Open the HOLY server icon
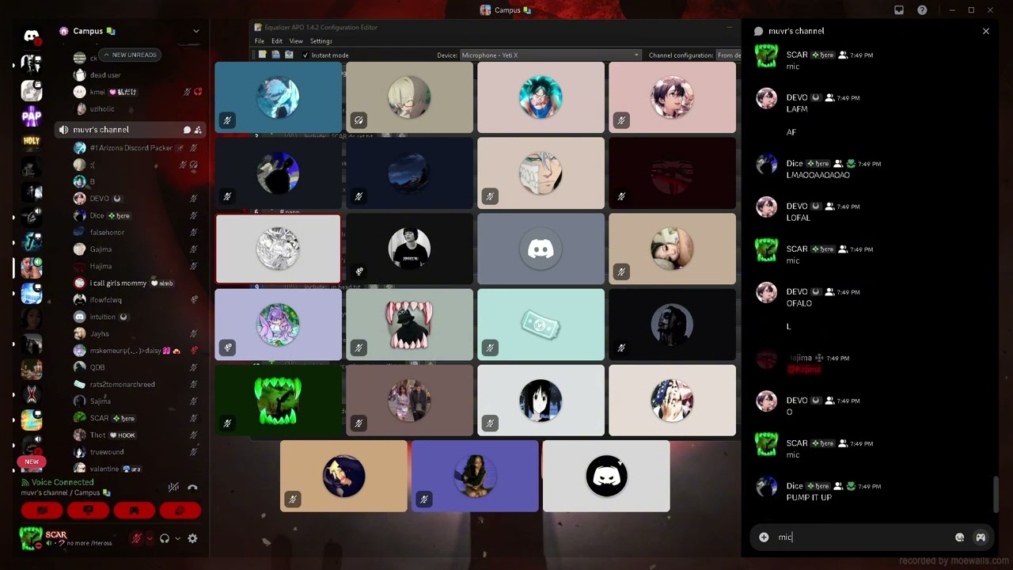The image size is (1013, 570). 32,142
